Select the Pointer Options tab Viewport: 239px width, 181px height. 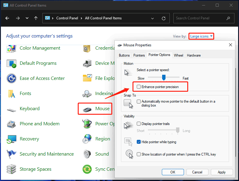159,55
